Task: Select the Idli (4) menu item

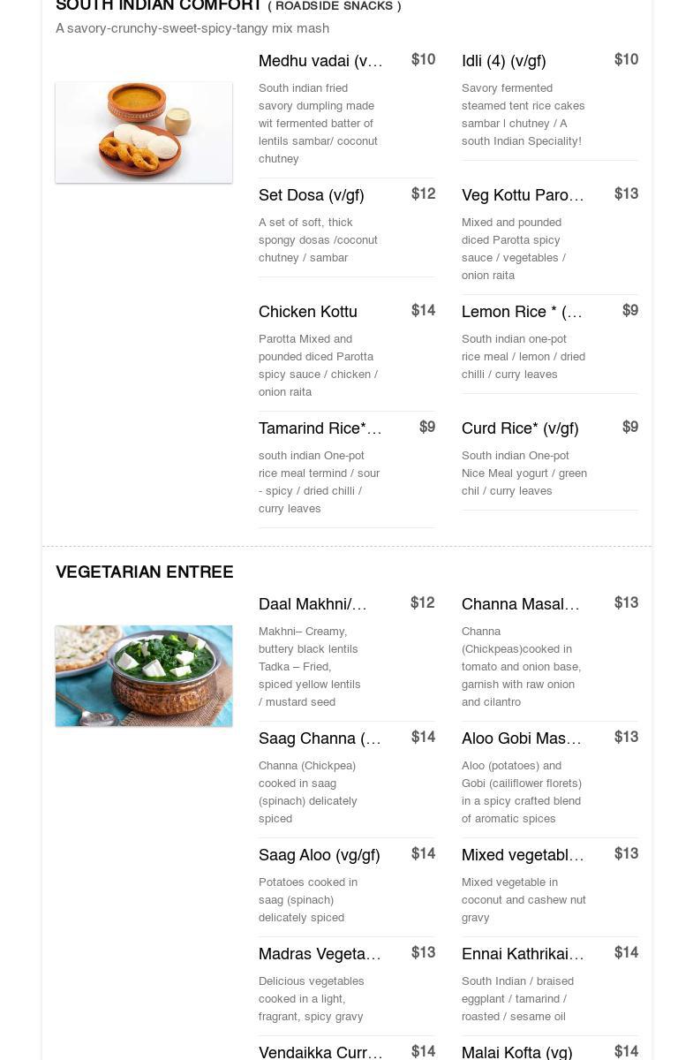Action: click(503, 61)
